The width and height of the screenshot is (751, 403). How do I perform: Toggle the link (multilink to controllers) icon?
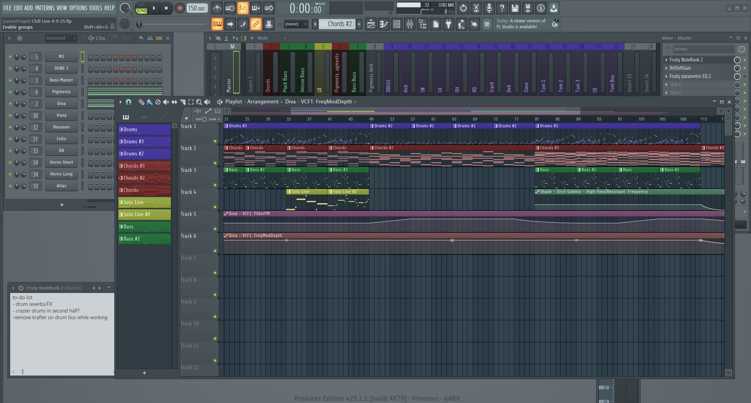[x=256, y=24]
